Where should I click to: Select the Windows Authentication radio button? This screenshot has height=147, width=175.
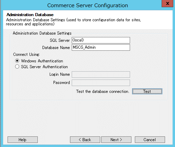(x=17, y=61)
